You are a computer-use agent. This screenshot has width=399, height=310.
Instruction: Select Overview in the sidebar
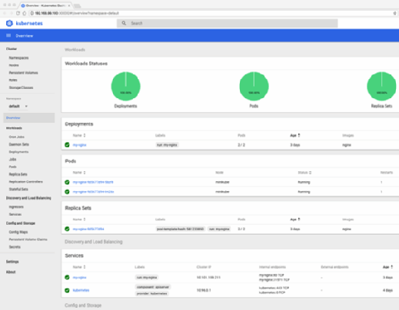coord(29,118)
